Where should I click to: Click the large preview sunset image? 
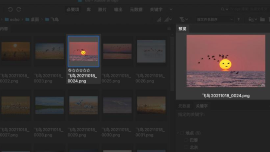tap(226, 61)
